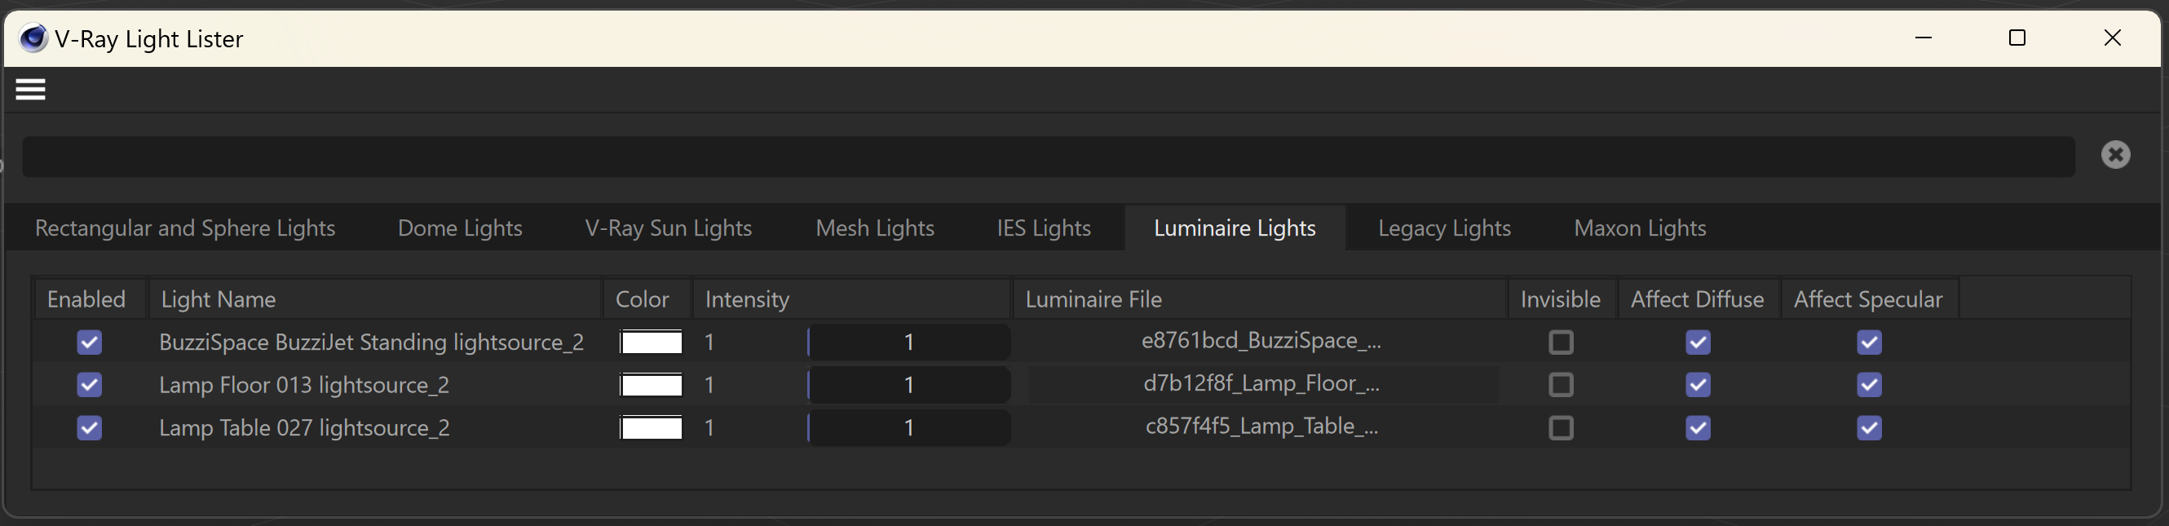Go to the Mesh Lights tab

tap(875, 228)
